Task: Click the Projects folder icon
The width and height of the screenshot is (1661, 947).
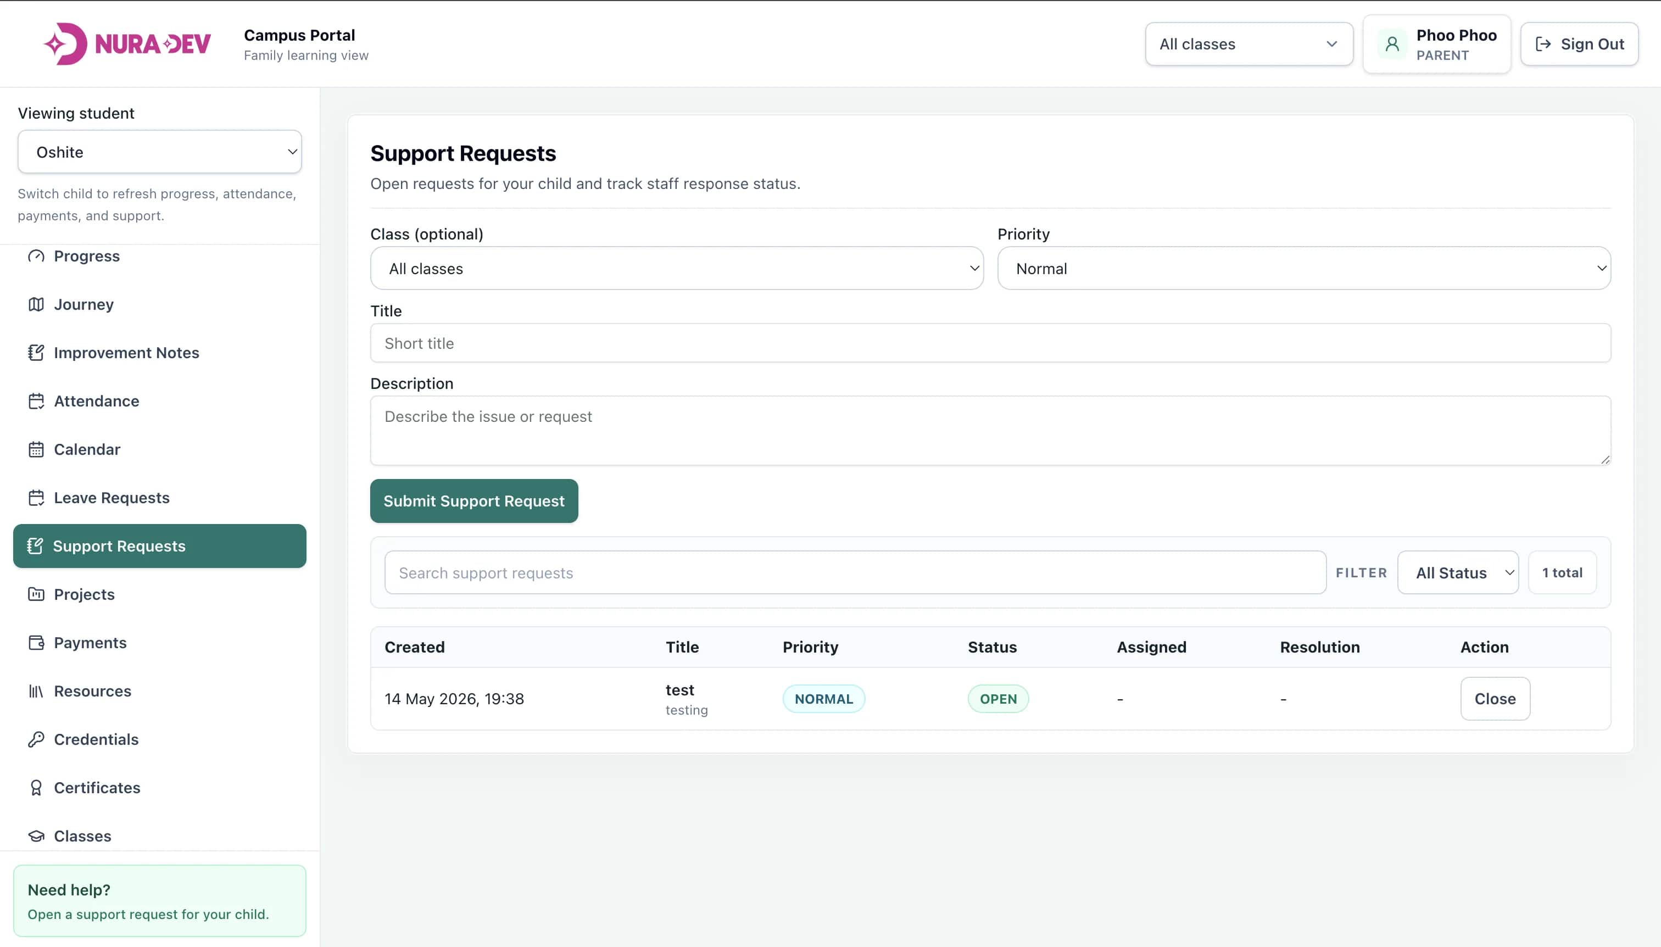Action: pos(36,594)
